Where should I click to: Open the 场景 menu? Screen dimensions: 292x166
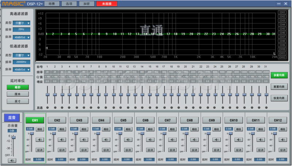click(52, 4)
